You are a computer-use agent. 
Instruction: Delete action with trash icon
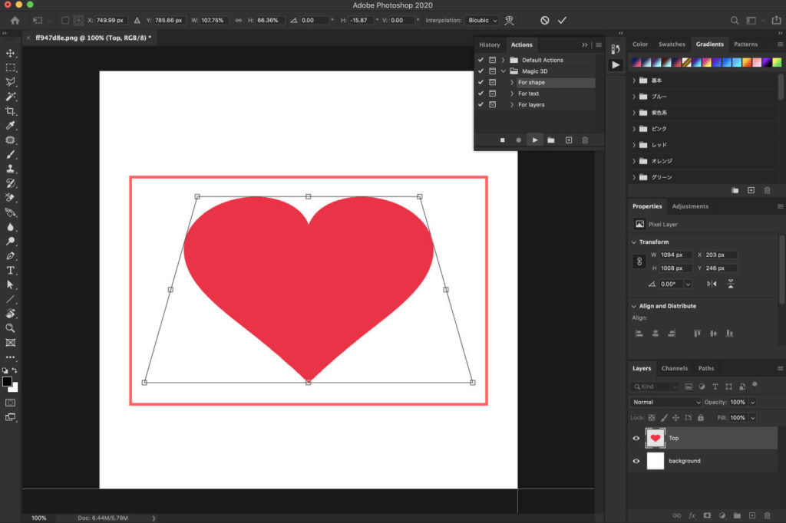pyautogui.click(x=584, y=140)
